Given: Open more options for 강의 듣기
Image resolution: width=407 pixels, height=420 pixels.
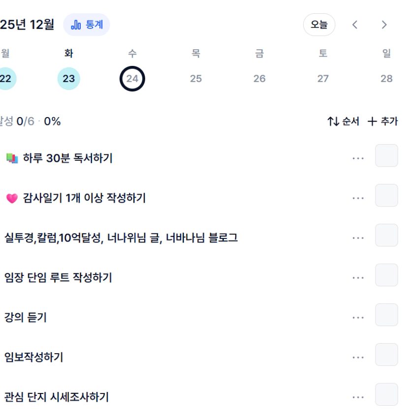Looking at the screenshot, I should [358, 318].
